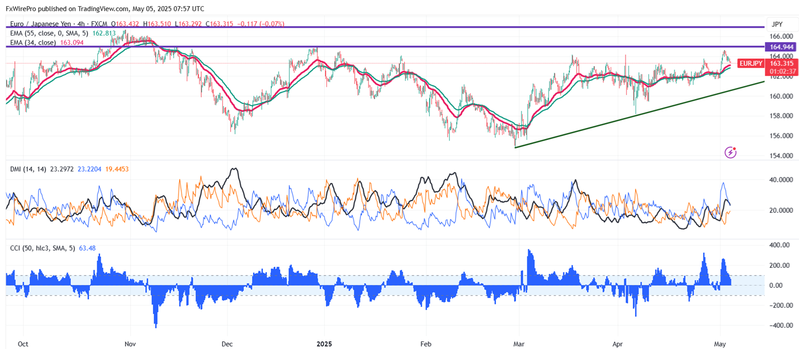Screen dimensions: 799x349
Task: Click the 40.0000 DMI axis label
Action: (x=781, y=180)
